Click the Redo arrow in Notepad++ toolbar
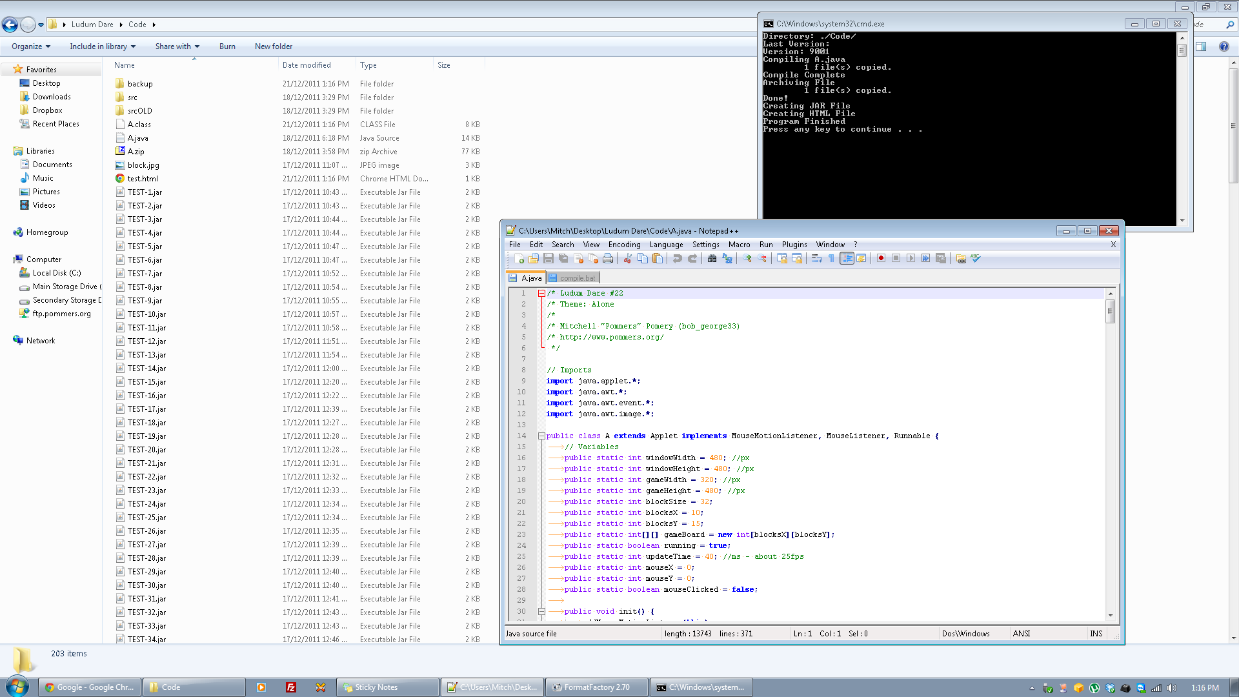Viewport: 1239px width, 697px height. [x=692, y=258]
